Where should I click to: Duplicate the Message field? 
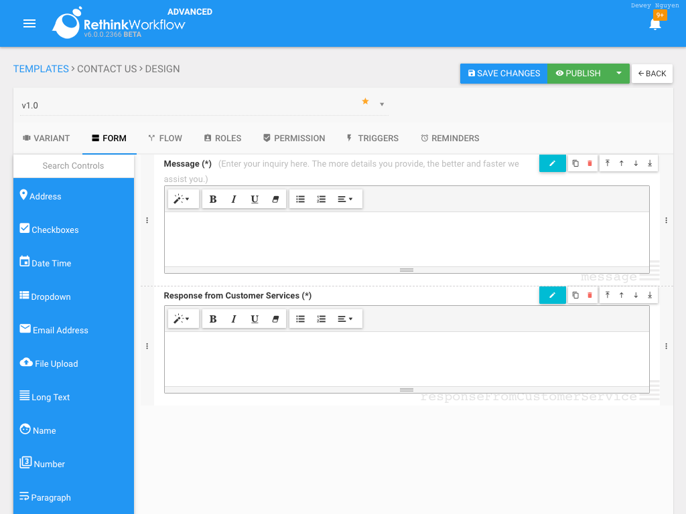[x=575, y=163]
